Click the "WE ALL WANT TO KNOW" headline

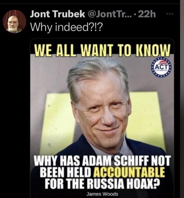click(102, 50)
